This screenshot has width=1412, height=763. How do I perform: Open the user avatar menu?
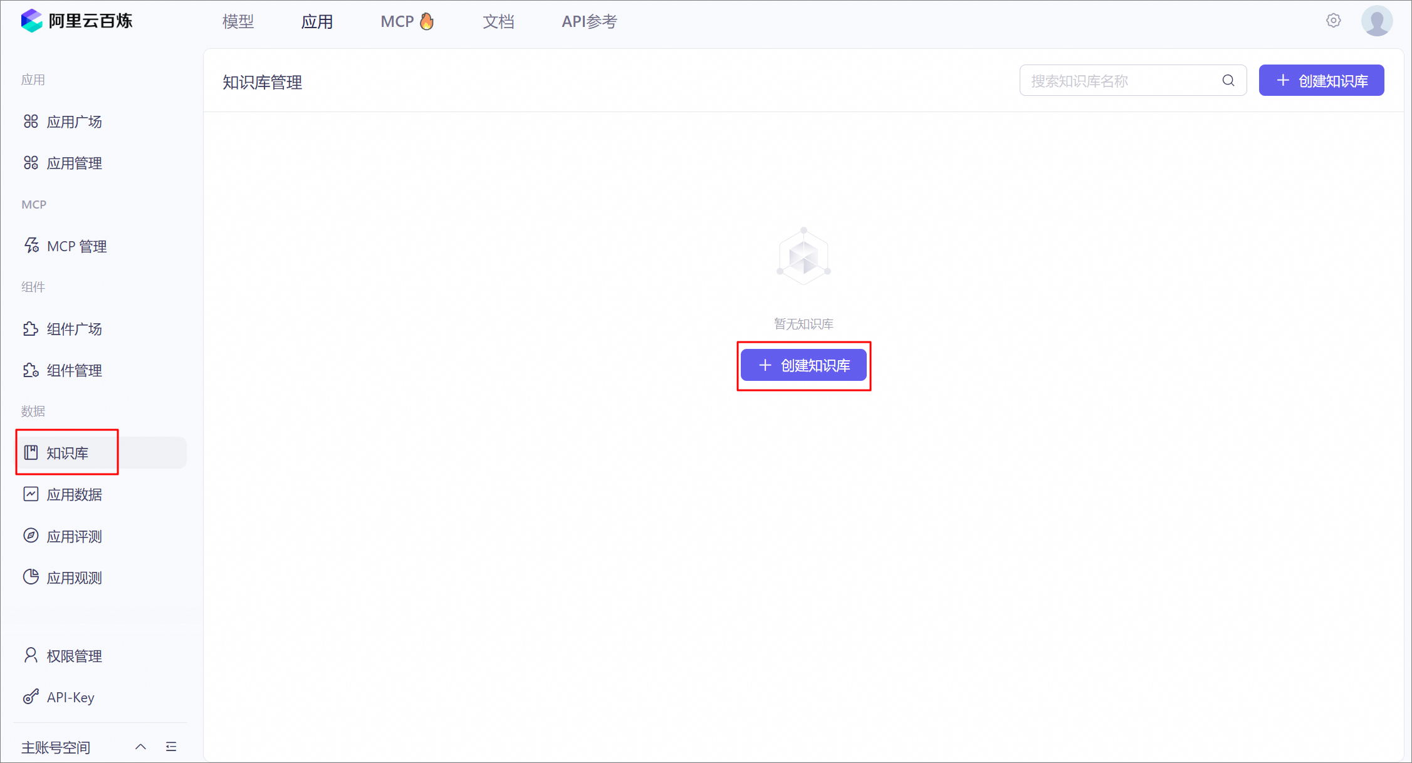[1376, 21]
